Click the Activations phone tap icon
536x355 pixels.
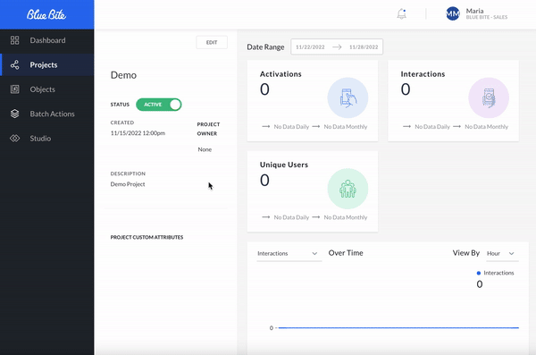click(348, 97)
